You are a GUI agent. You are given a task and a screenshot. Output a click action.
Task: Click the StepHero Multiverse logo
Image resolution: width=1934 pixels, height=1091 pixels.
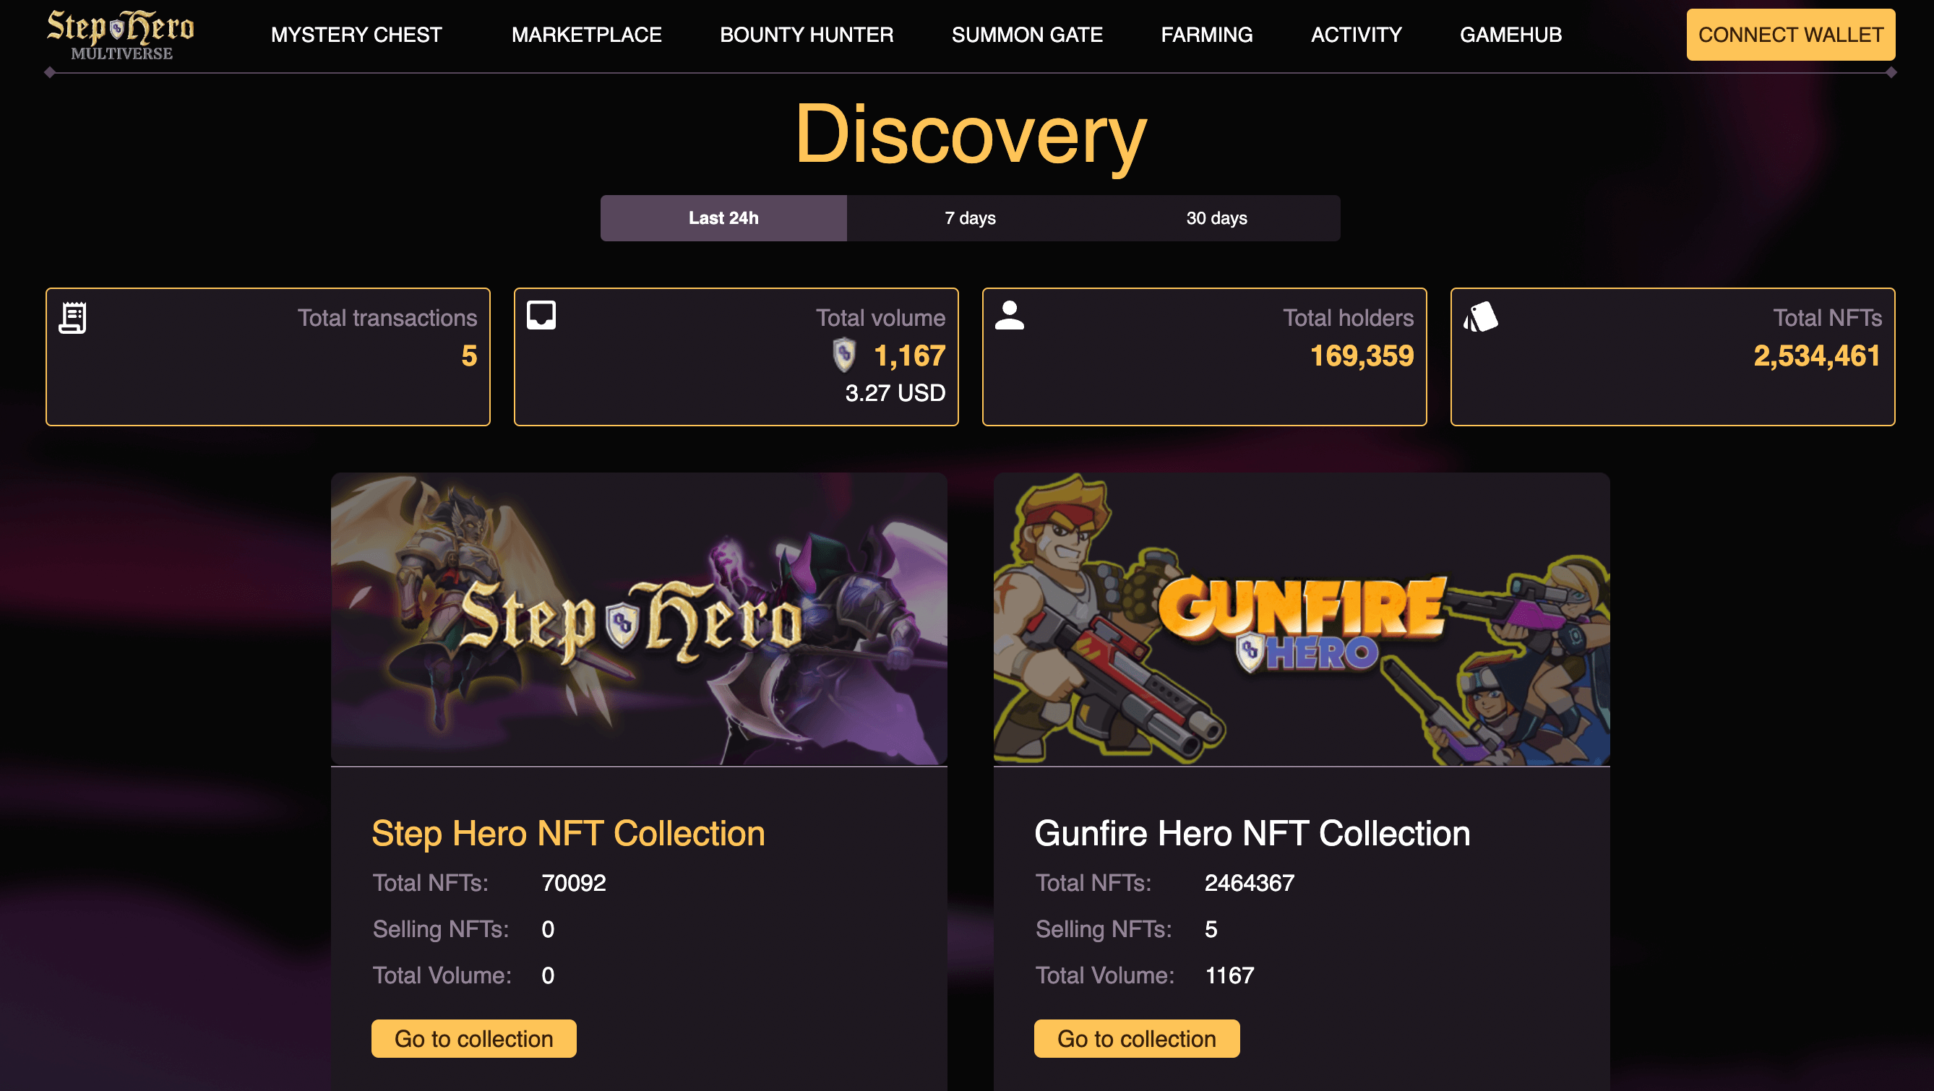(x=121, y=35)
